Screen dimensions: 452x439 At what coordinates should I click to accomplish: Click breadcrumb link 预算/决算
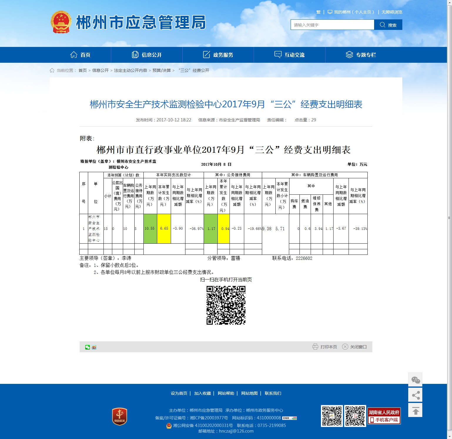pos(162,70)
